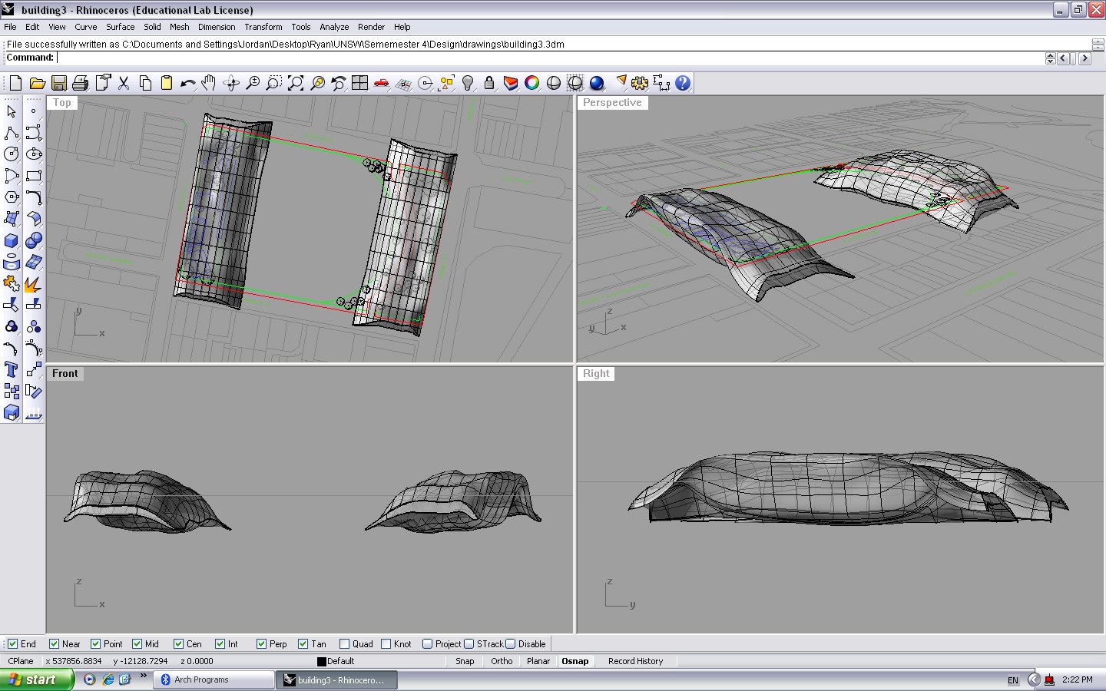Click the Zoom Extents icon
This screenshot has height=691, width=1106.
(296, 83)
